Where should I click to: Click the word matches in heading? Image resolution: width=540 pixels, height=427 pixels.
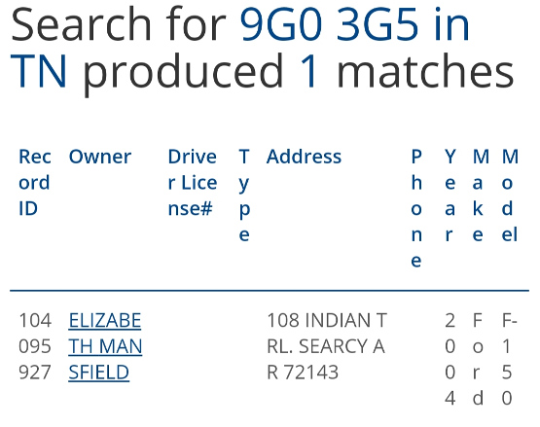(x=425, y=72)
